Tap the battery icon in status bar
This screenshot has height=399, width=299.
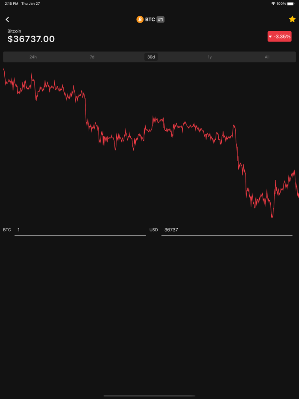point(290,3)
